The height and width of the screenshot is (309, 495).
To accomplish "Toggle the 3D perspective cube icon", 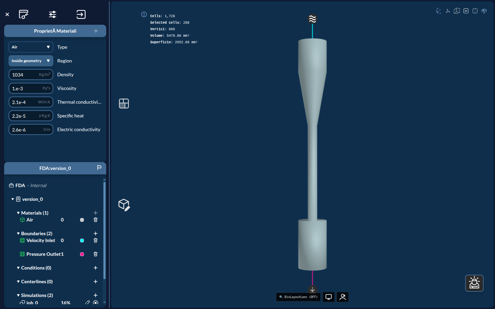I will coord(484,11).
